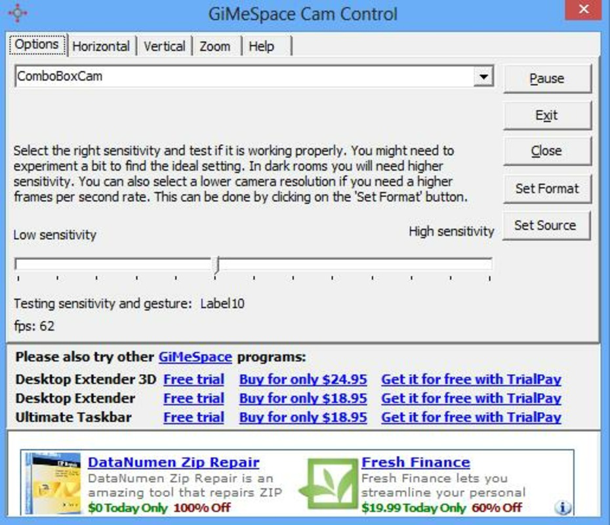Open the Zoom tab
The width and height of the screenshot is (610, 525).
pyautogui.click(x=215, y=46)
